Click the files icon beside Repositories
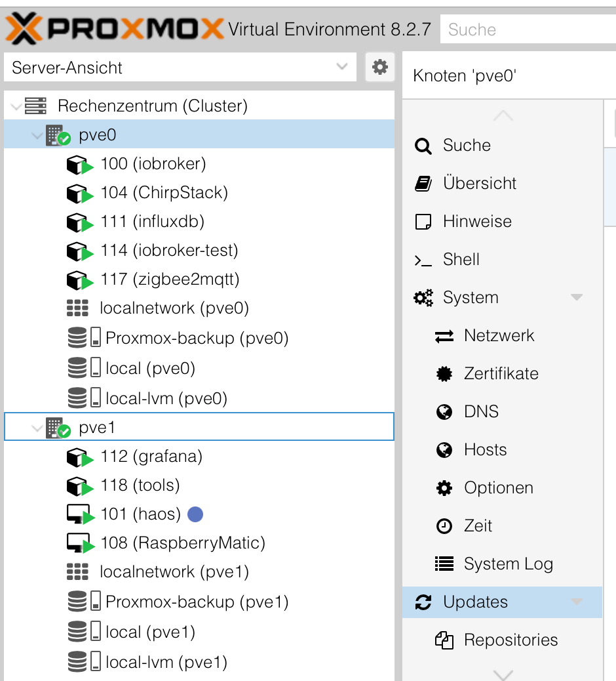Viewport: 616px width, 681px height. click(444, 640)
